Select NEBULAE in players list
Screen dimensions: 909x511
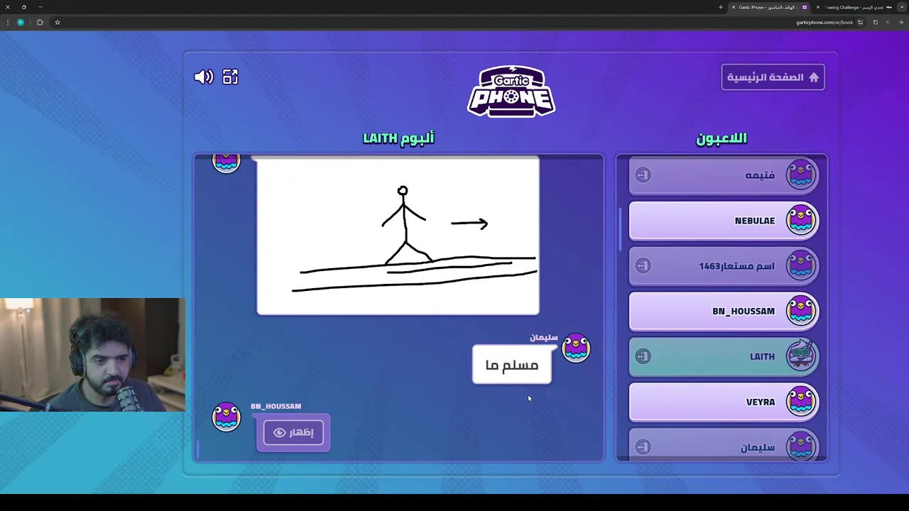(x=724, y=221)
